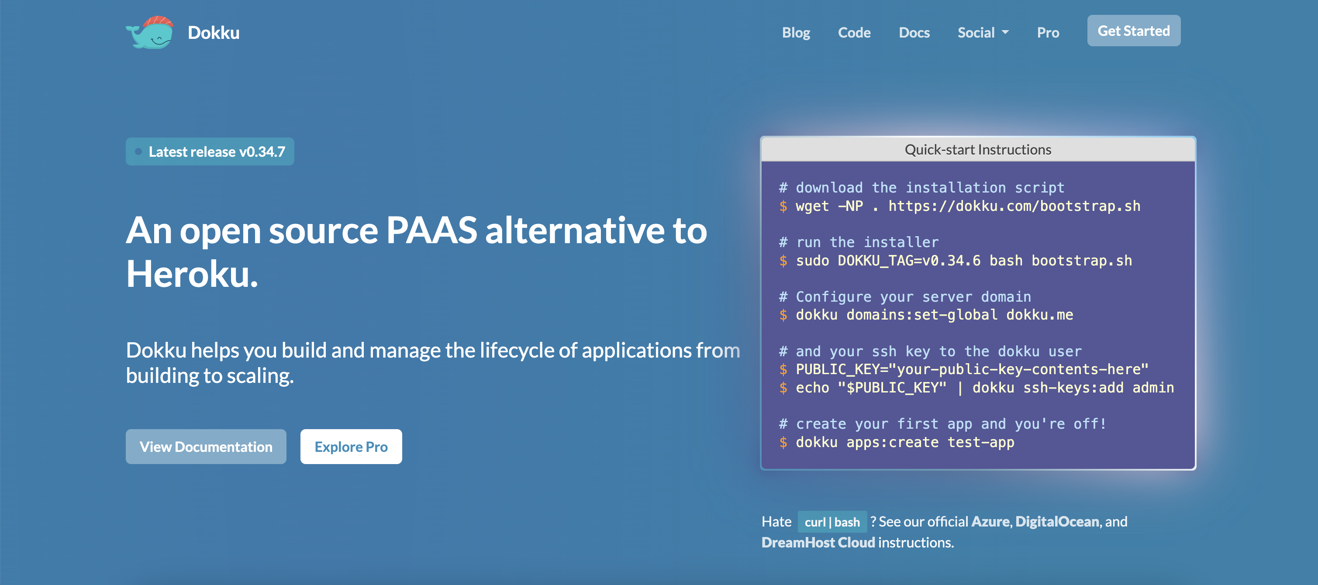
Task: Click the curl | bash code tag
Action: 832,522
